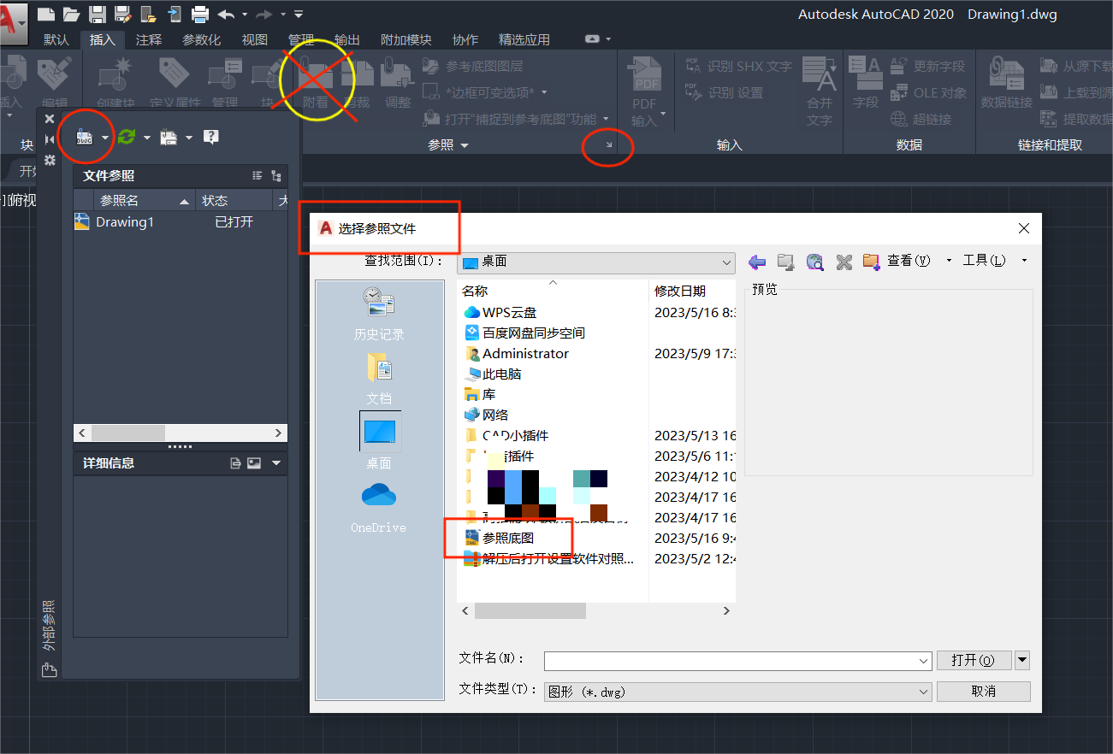The image size is (1113, 754).
Task: Click the green Refresh references icon
Action: pyautogui.click(x=127, y=137)
